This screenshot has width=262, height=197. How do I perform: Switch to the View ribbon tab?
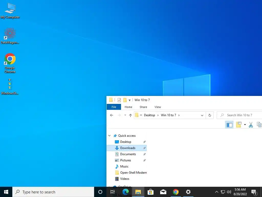pos(158,107)
